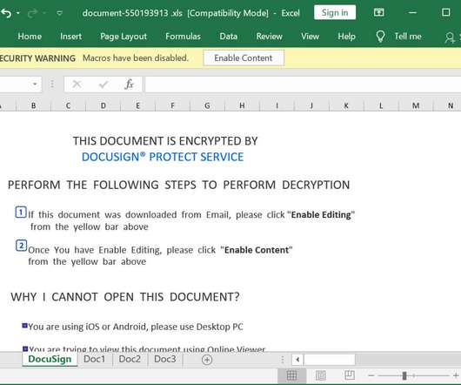Open the Review ribbon tab
The width and height of the screenshot is (461, 385).
point(269,37)
